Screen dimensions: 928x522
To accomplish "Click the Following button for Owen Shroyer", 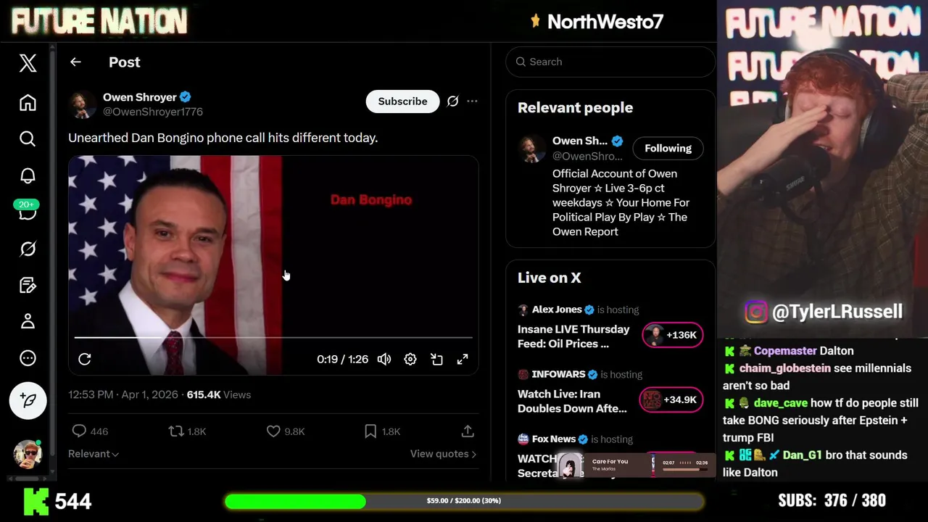I will (x=668, y=148).
